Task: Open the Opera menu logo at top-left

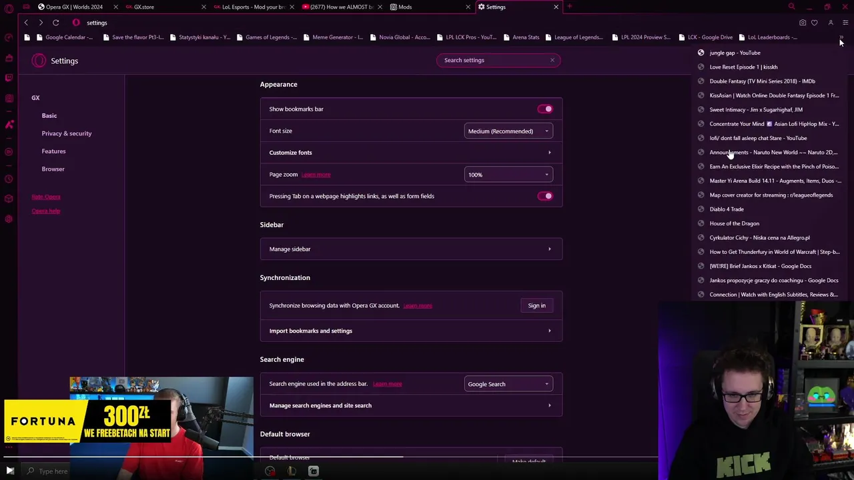Action: [9, 7]
